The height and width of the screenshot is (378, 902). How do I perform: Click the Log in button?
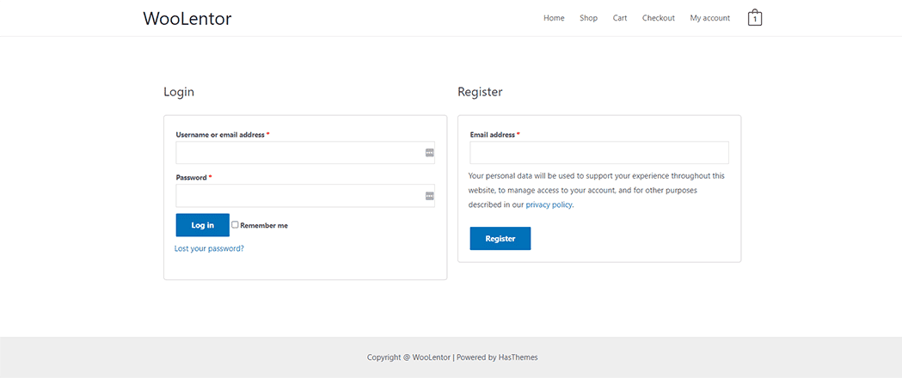(202, 225)
